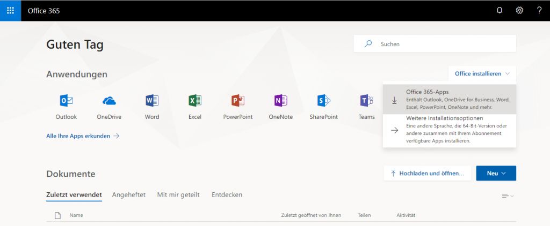
Task: Open the app launcher waffle icon
Action: 10,10
